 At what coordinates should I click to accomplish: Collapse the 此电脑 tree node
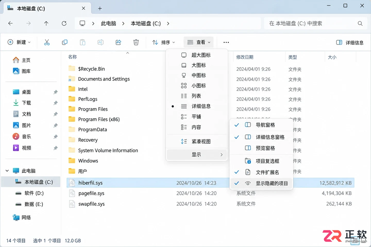click(x=7, y=171)
